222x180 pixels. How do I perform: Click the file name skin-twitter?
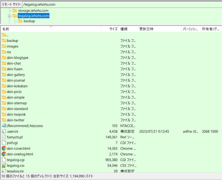point(16,120)
